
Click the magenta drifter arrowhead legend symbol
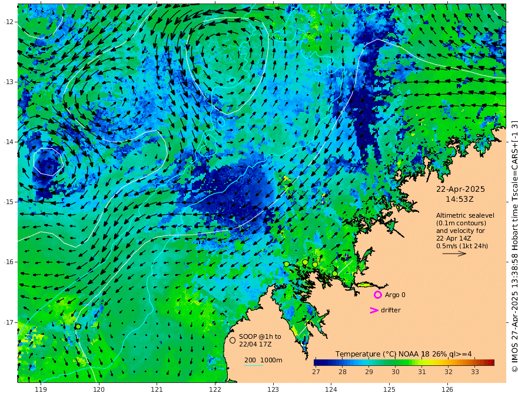(x=374, y=310)
